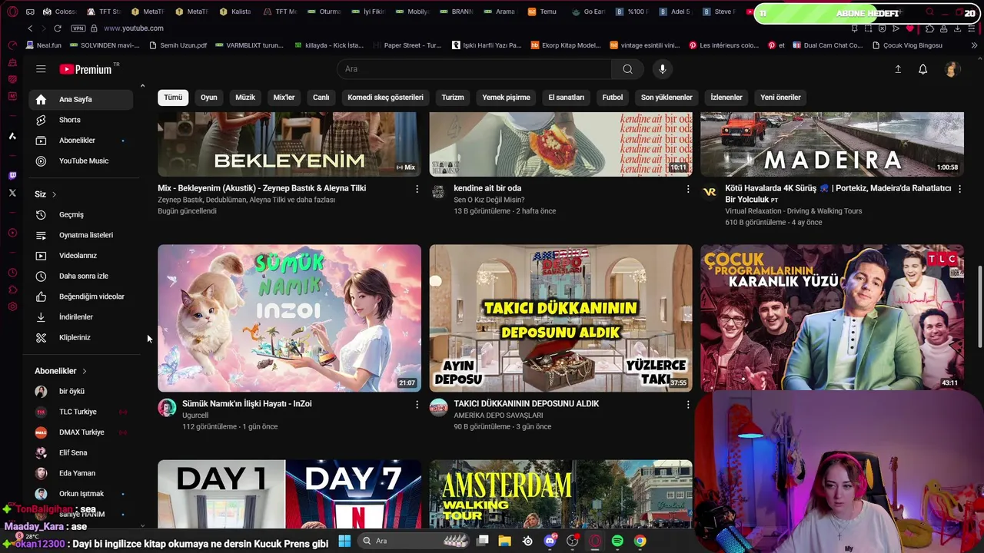Select the Yemek pişirme filter chip
The image size is (984, 553).
pos(506,98)
